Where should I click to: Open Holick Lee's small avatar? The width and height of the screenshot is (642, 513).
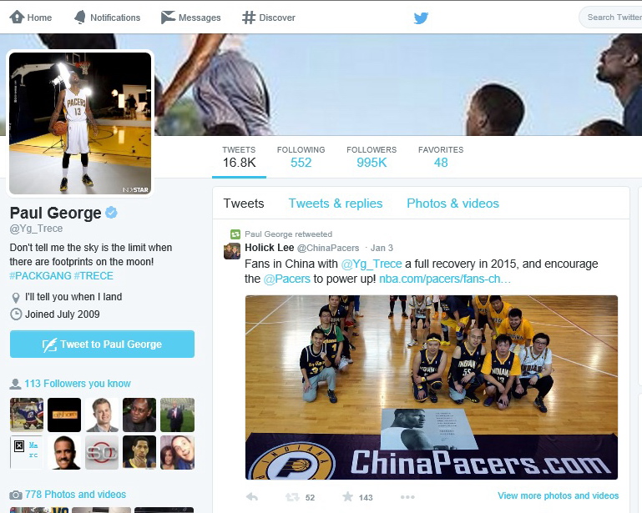(x=232, y=251)
